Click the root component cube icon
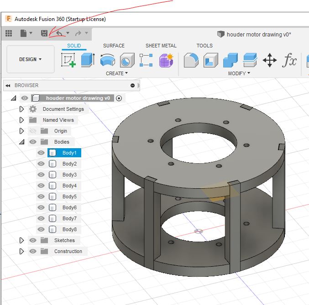 (x=36, y=98)
